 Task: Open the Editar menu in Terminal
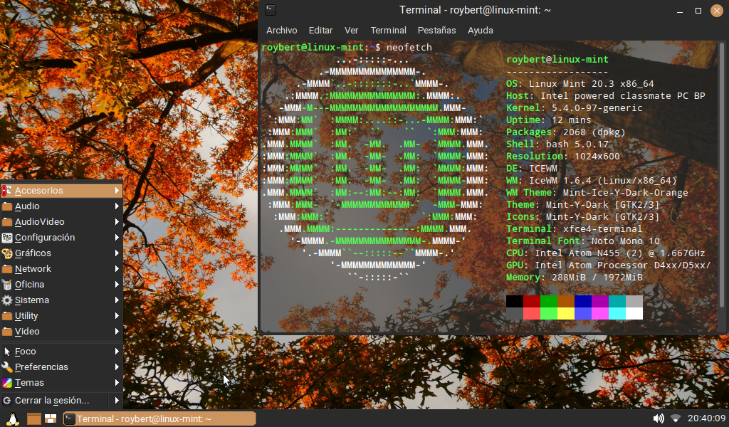coord(321,30)
